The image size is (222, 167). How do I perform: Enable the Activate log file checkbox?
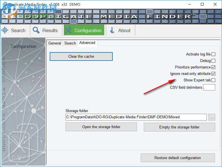click(x=213, y=54)
